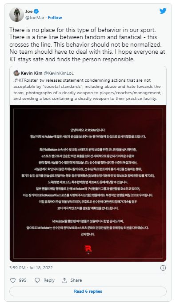Open the @KevinKimLoL handle

pos(59,73)
